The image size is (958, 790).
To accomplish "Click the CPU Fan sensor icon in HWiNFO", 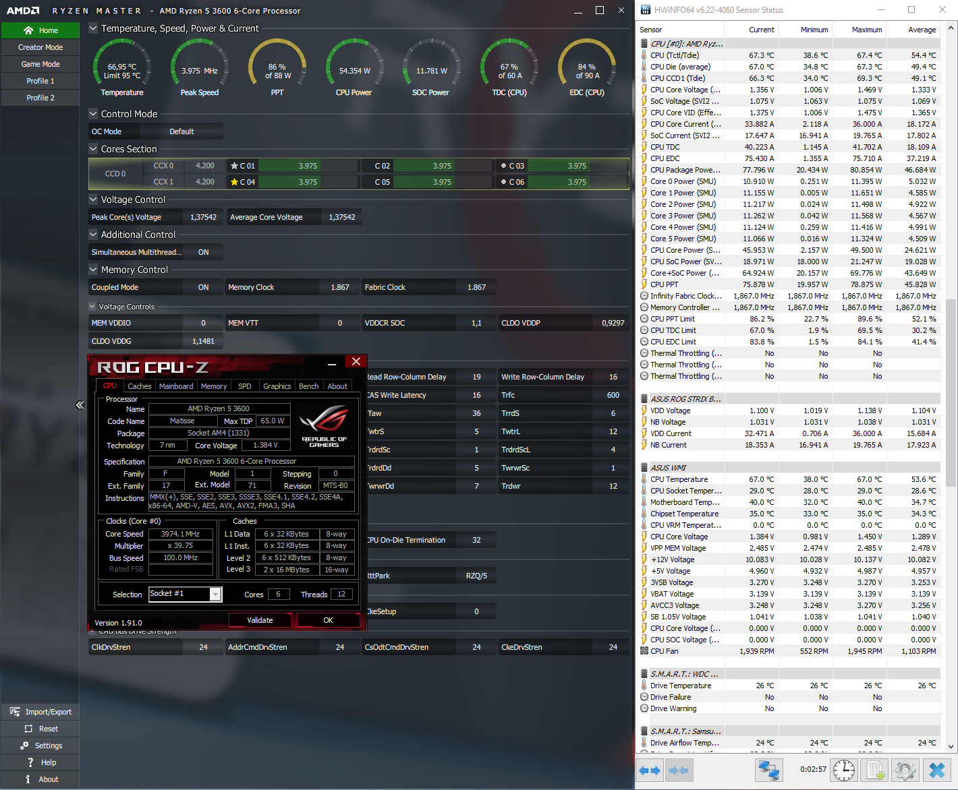I will click(644, 651).
